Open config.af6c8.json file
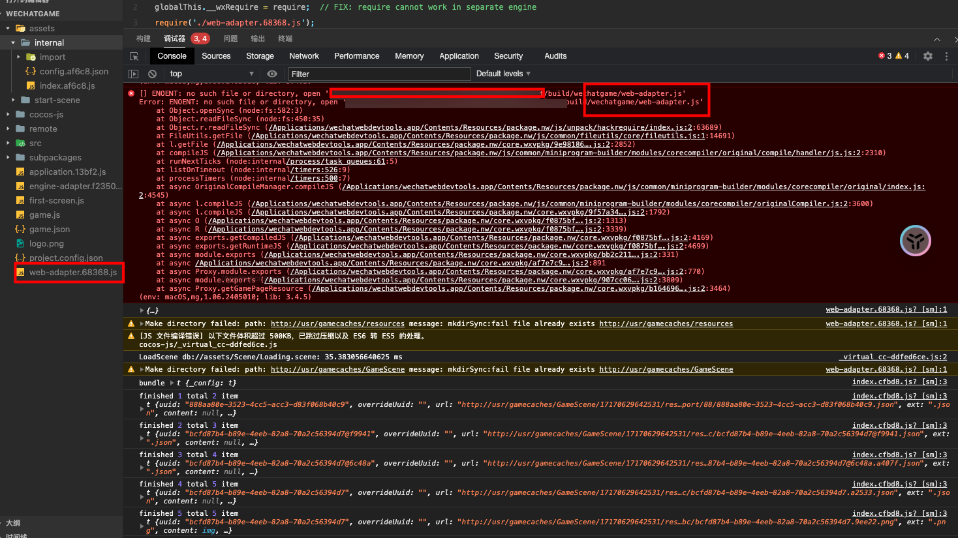 [74, 72]
